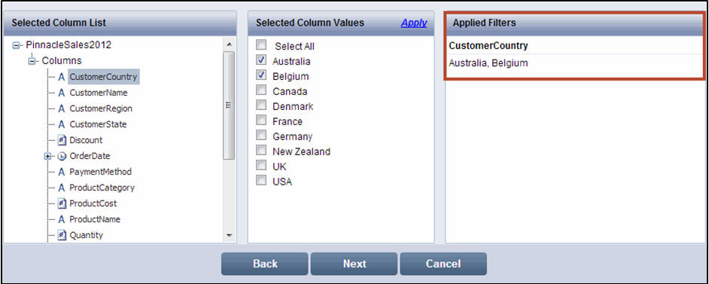Click the Back button

[264, 264]
